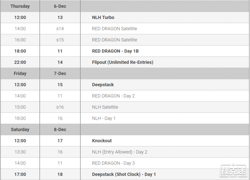Select NLH Satellite event s16
The height and width of the screenshot is (180, 250).
pyautogui.click(x=105, y=107)
